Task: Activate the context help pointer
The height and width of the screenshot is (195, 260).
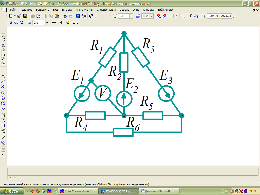Action: click(91, 16)
